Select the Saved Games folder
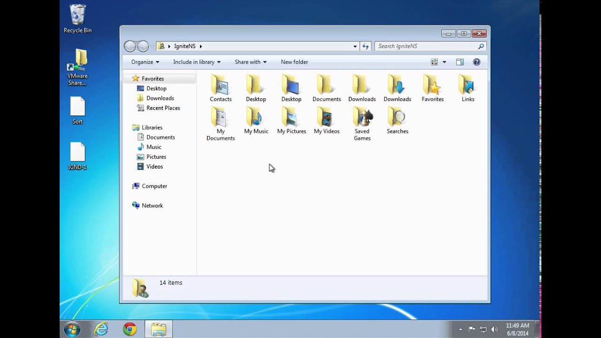 click(362, 123)
